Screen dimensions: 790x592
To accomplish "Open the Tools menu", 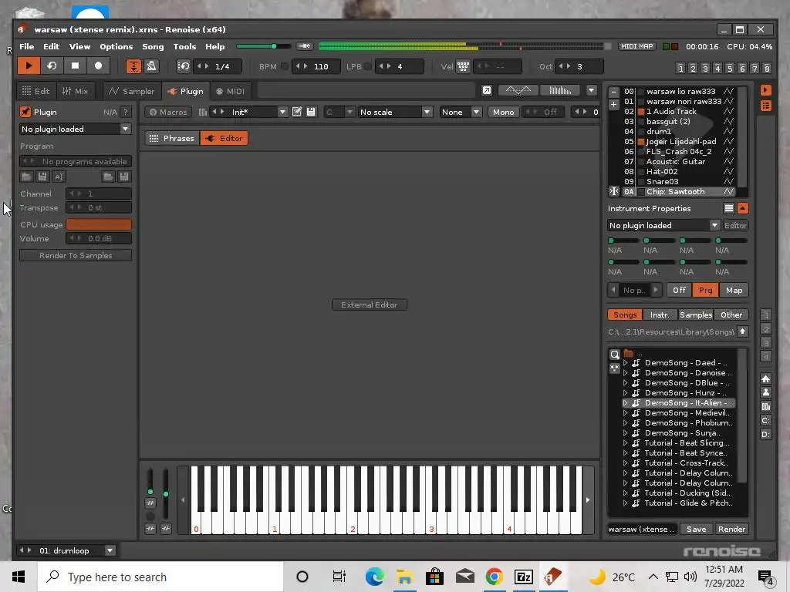I will pyautogui.click(x=184, y=46).
